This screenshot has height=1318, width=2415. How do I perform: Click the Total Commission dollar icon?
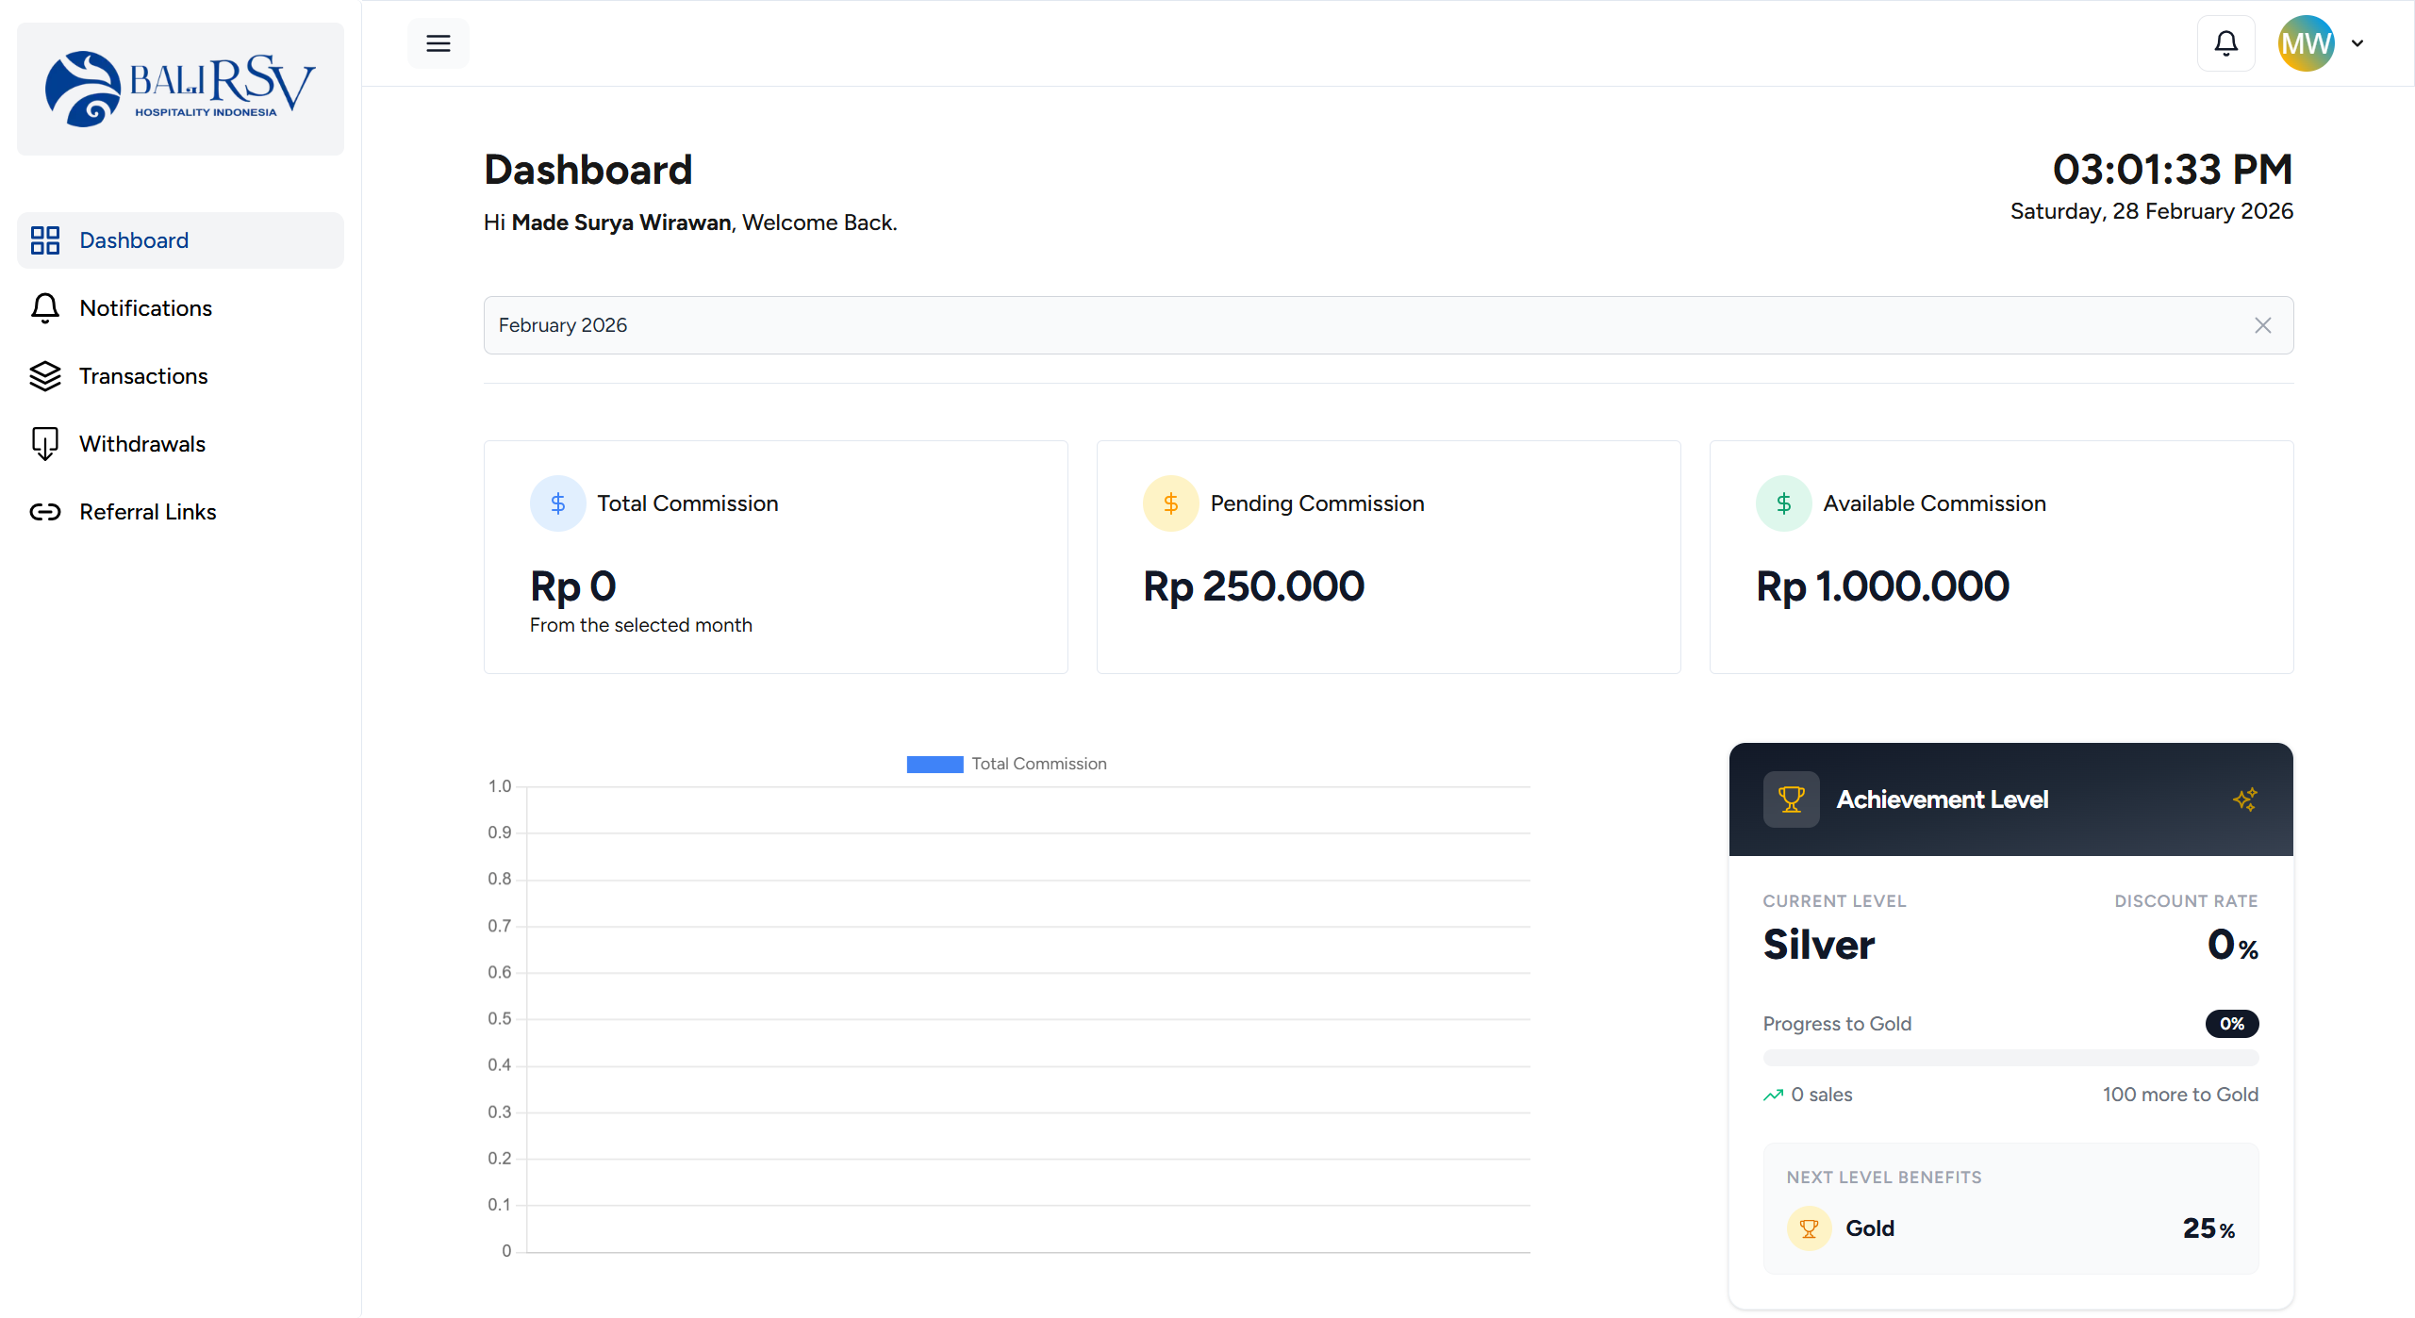point(557,503)
